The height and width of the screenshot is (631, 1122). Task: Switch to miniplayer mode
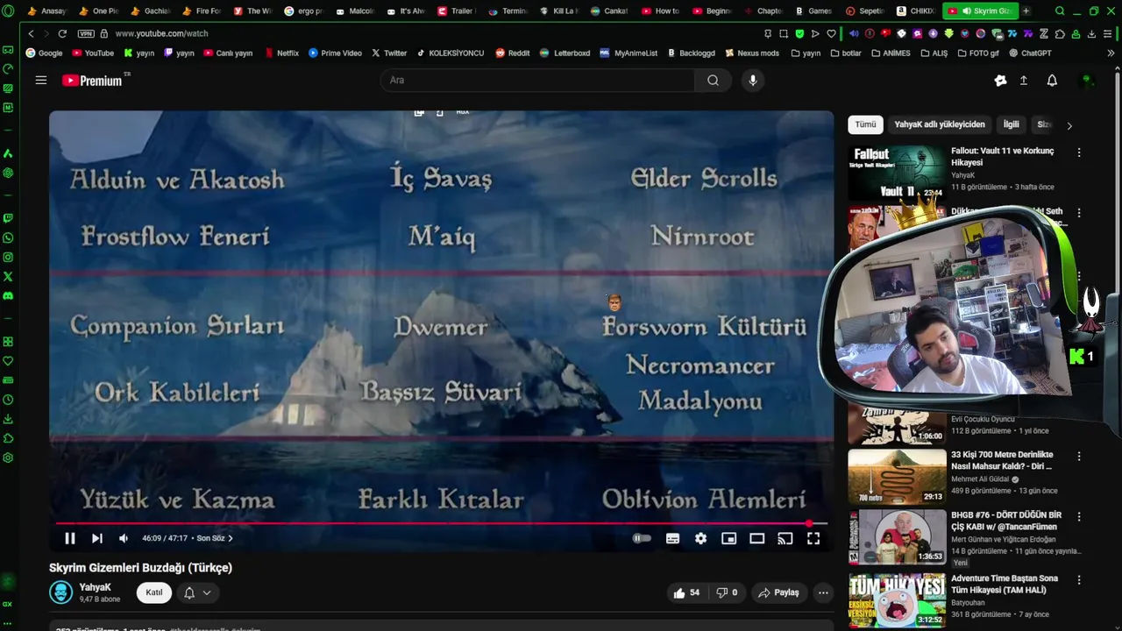pos(728,539)
